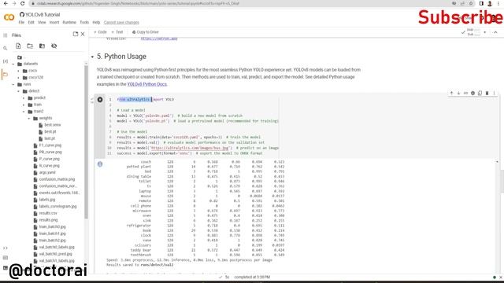Expand the coco128 folder
Screen dimensions: 504x283
[19, 77]
